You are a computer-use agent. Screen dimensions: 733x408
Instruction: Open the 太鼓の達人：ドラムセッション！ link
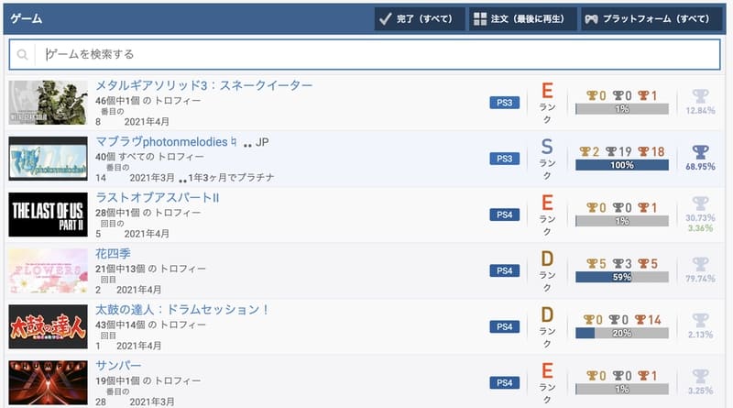(184, 310)
